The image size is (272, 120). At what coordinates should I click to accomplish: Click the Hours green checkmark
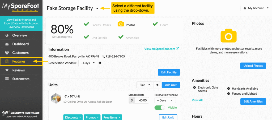click(155, 24)
